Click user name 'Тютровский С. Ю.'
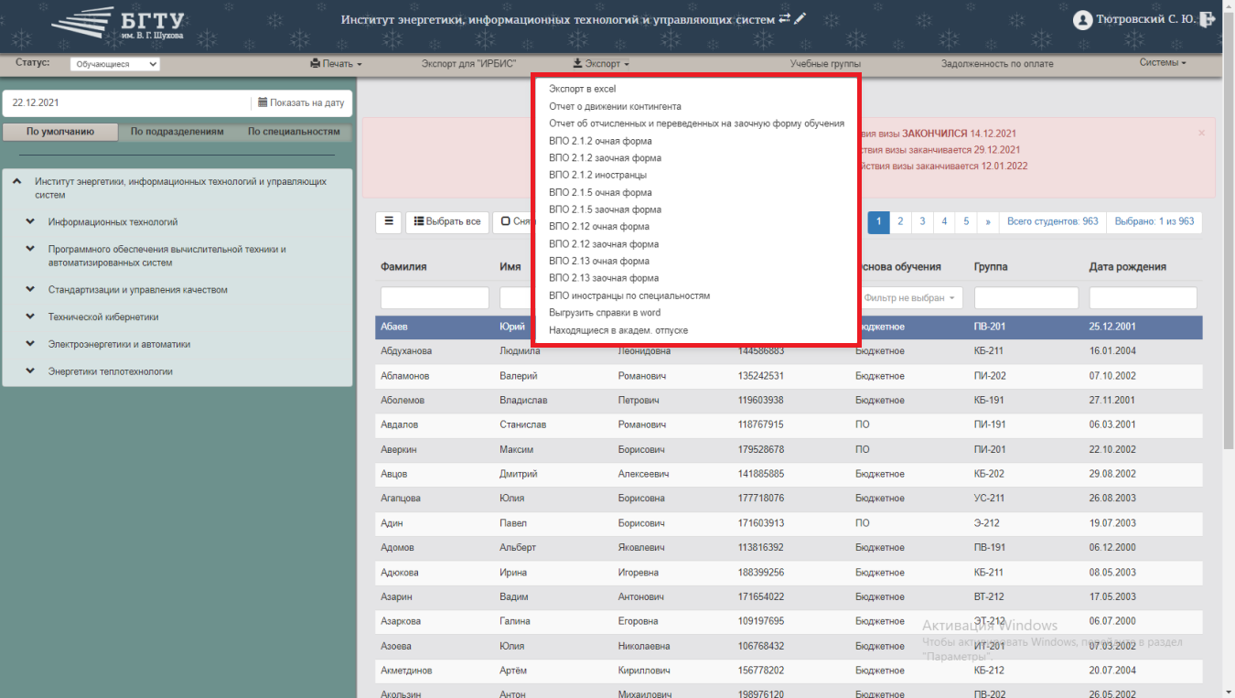This screenshot has height=698, width=1235. coord(1145,19)
